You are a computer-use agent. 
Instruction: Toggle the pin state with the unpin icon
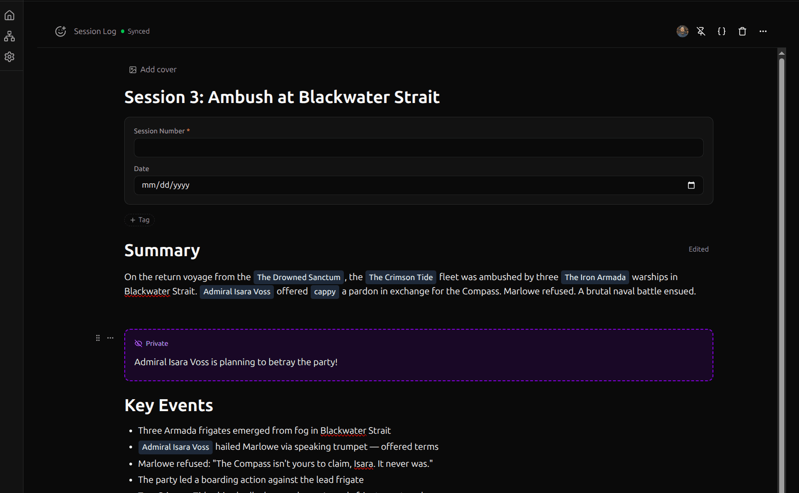pyautogui.click(x=701, y=31)
